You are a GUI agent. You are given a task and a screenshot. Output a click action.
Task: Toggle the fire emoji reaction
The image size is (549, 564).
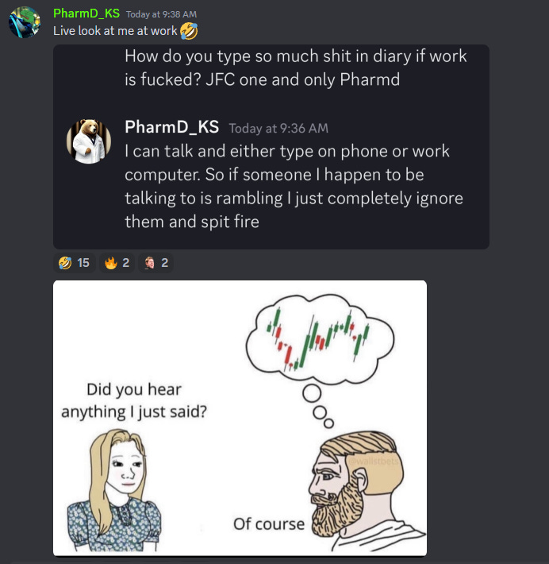pos(117,263)
